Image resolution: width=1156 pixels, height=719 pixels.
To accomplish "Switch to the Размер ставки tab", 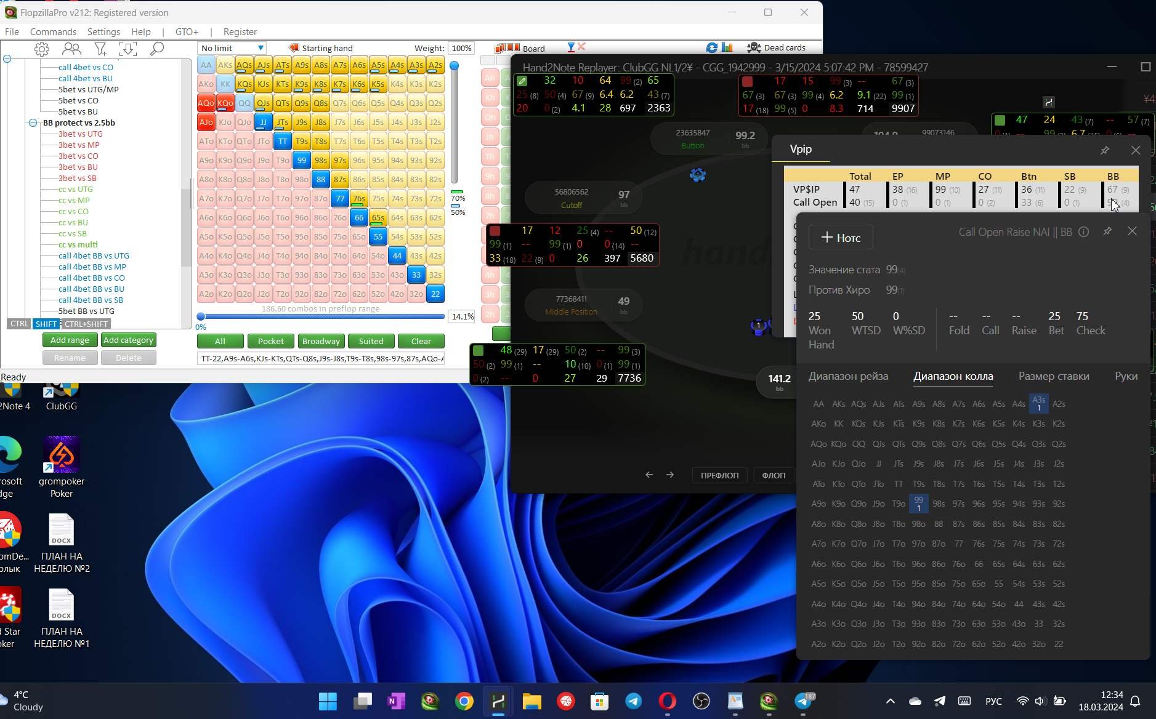I will 1054,376.
